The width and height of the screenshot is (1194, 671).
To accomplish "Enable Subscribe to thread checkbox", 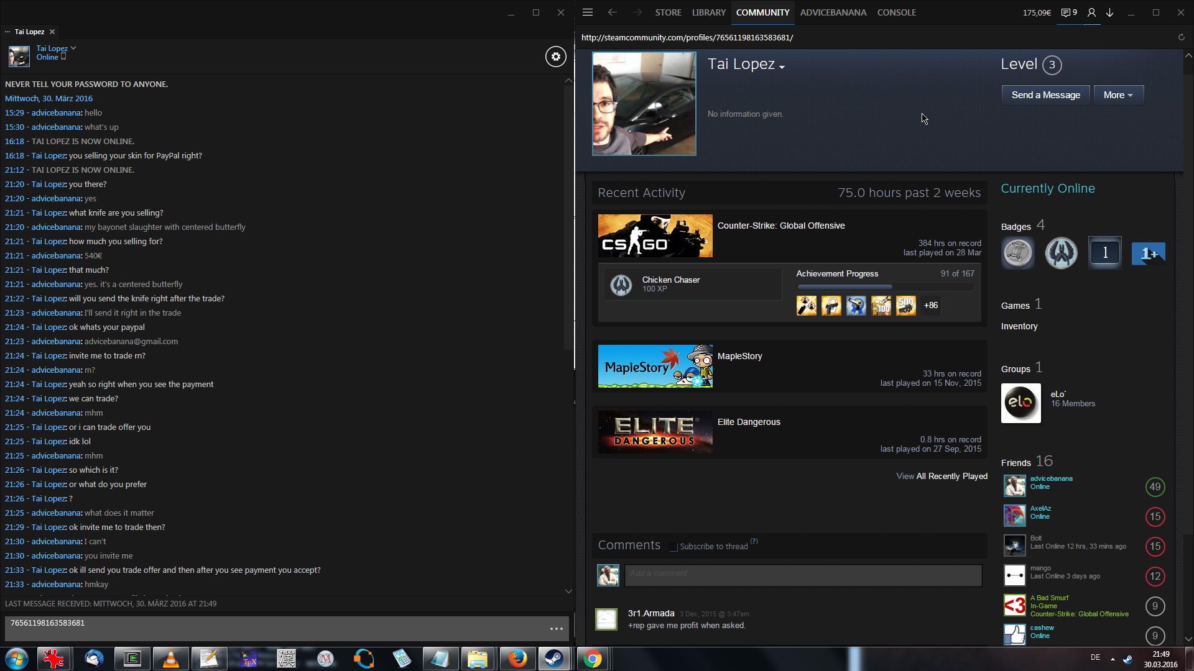I will point(673,547).
